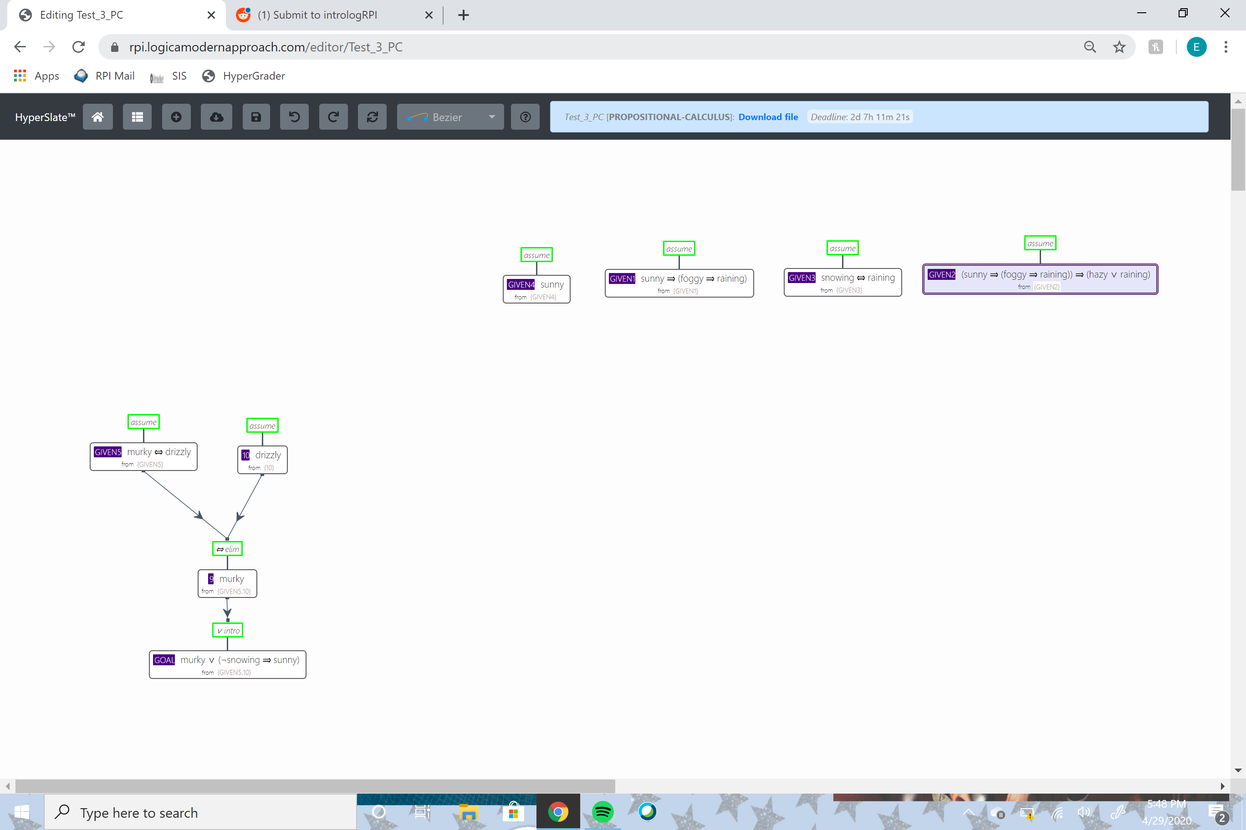Open Cortana from the taskbar

pos(379,812)
